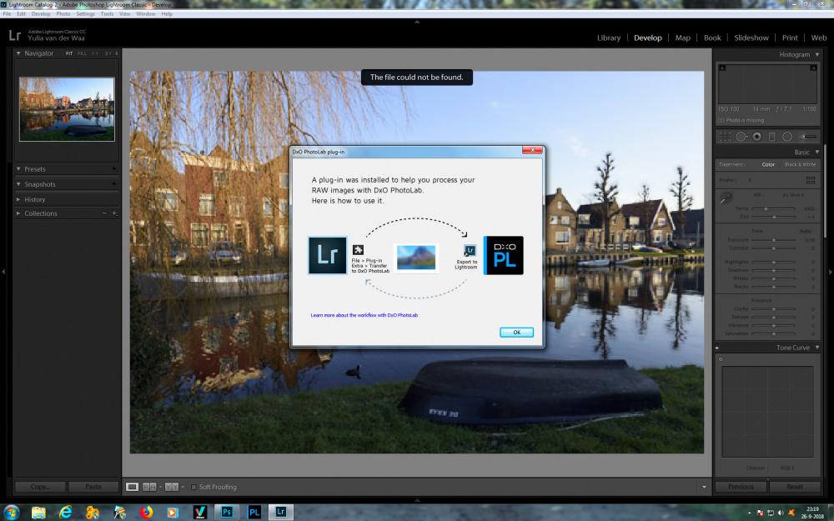Expand the Presets panel
The width and height of the screenshot is (834, 521).
coord(18,169)
